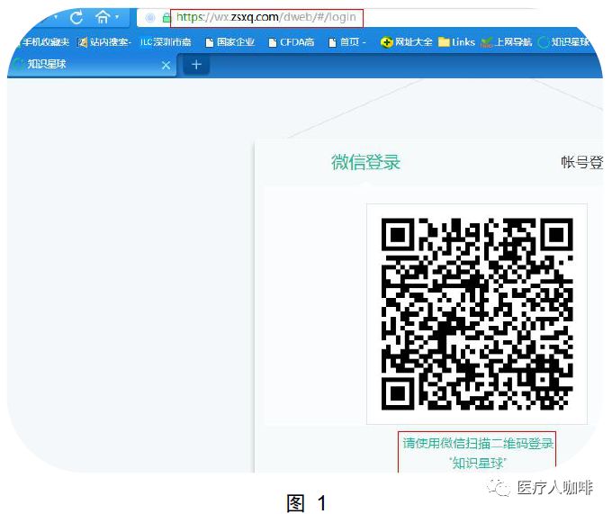Close the 知识星球 browser tab

(x=166, y=65)
